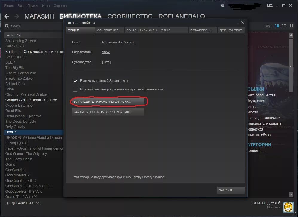Image resolution: width=299 pixels, height=218 pixels.
Task: Click написать обзор link
Action: point(259,135)
